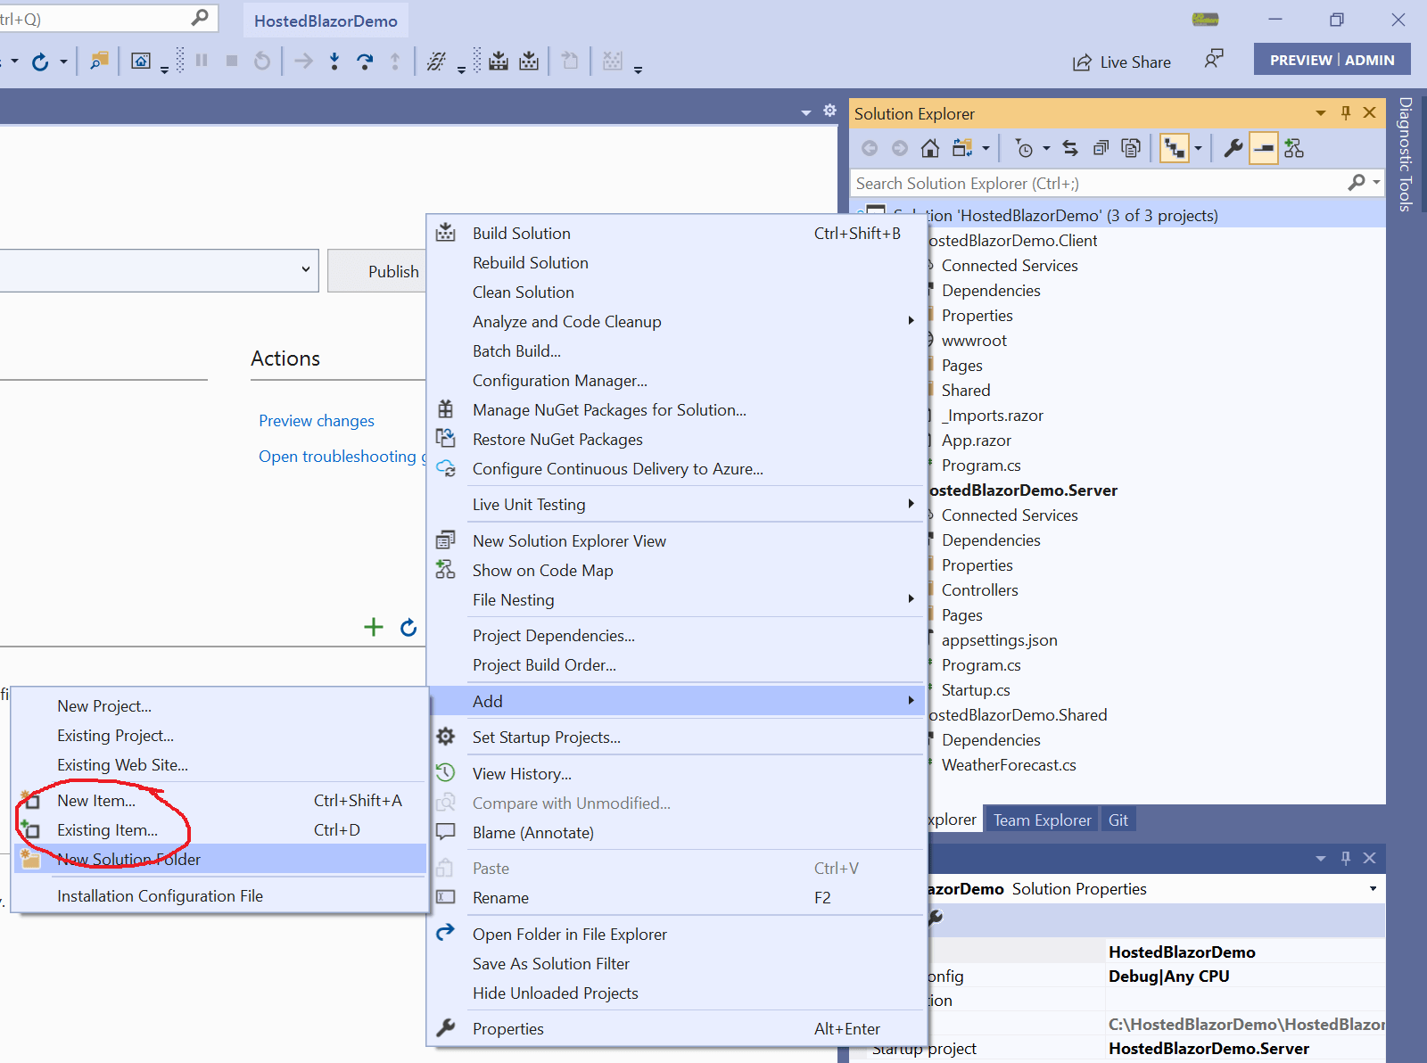Click the Collapse All icon in Solution Explorer
The height and width of the screenshot is (1063, 1427).
[x=1101, y=148]
